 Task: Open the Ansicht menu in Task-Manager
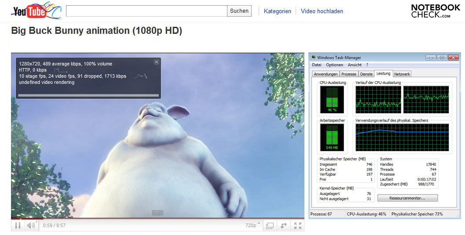coord(355,65)
